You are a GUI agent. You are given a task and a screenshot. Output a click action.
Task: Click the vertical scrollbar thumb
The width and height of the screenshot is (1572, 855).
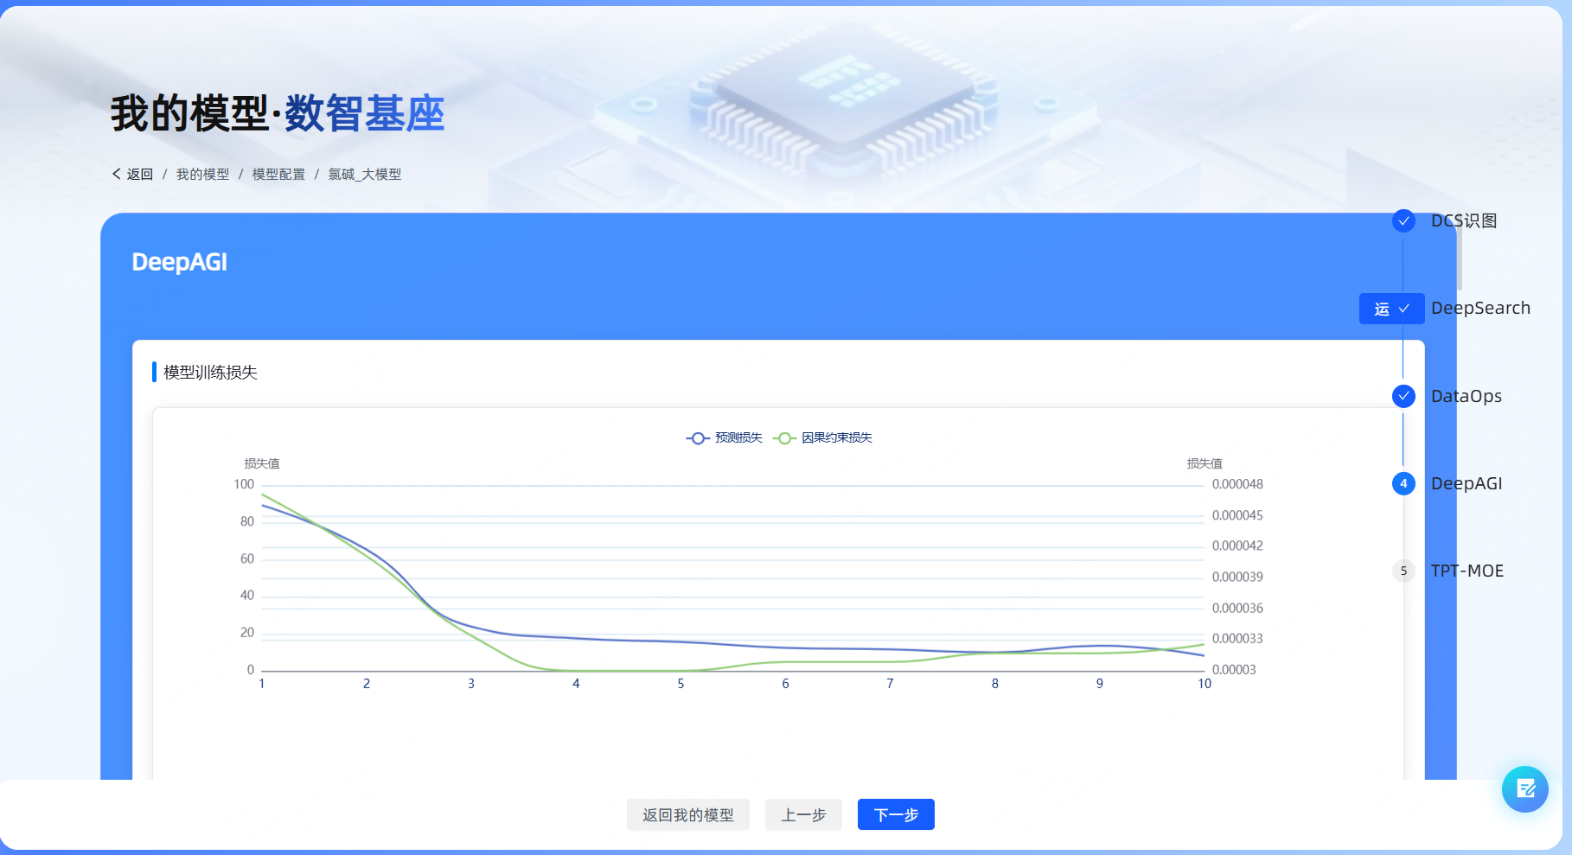[x=1460, y=255]
